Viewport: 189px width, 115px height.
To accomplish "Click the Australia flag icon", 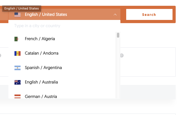I will coord(17,82).
